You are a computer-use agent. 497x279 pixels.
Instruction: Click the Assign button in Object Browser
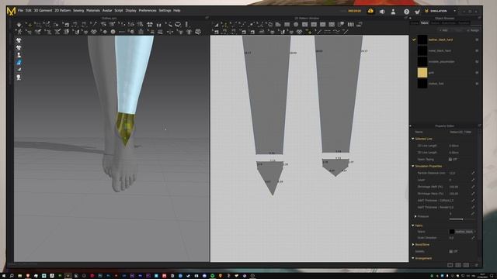click(473, 30)
